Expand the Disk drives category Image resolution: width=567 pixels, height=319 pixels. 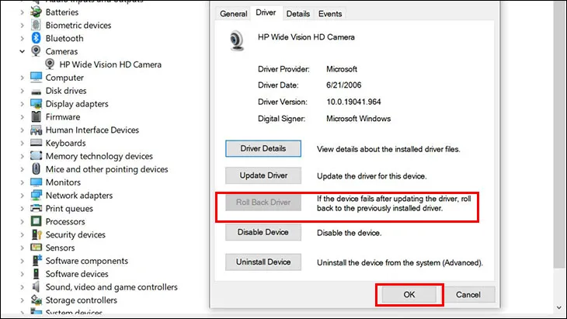23,91
